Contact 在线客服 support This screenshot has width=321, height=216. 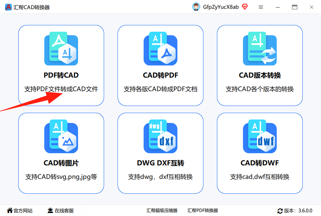point(60,211)
